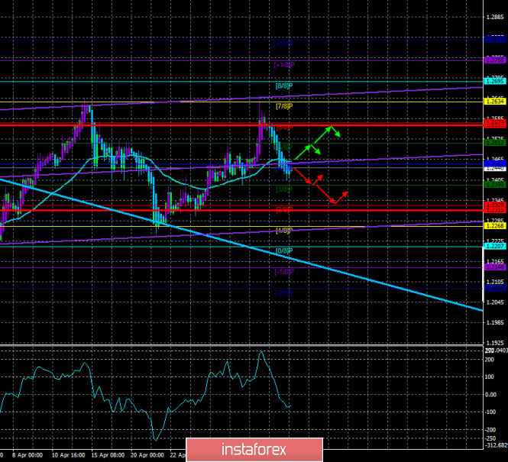Click the green 1.2512 price label
Screen dimensions: 508x462
point(494,143)
